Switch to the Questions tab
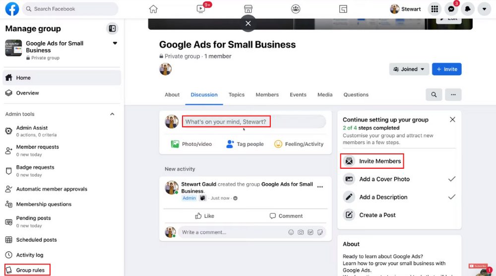The image size is (496, 276). [356, 95]
